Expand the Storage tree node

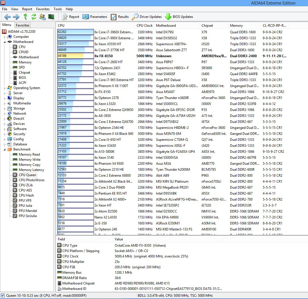click(x=5, y=109)
